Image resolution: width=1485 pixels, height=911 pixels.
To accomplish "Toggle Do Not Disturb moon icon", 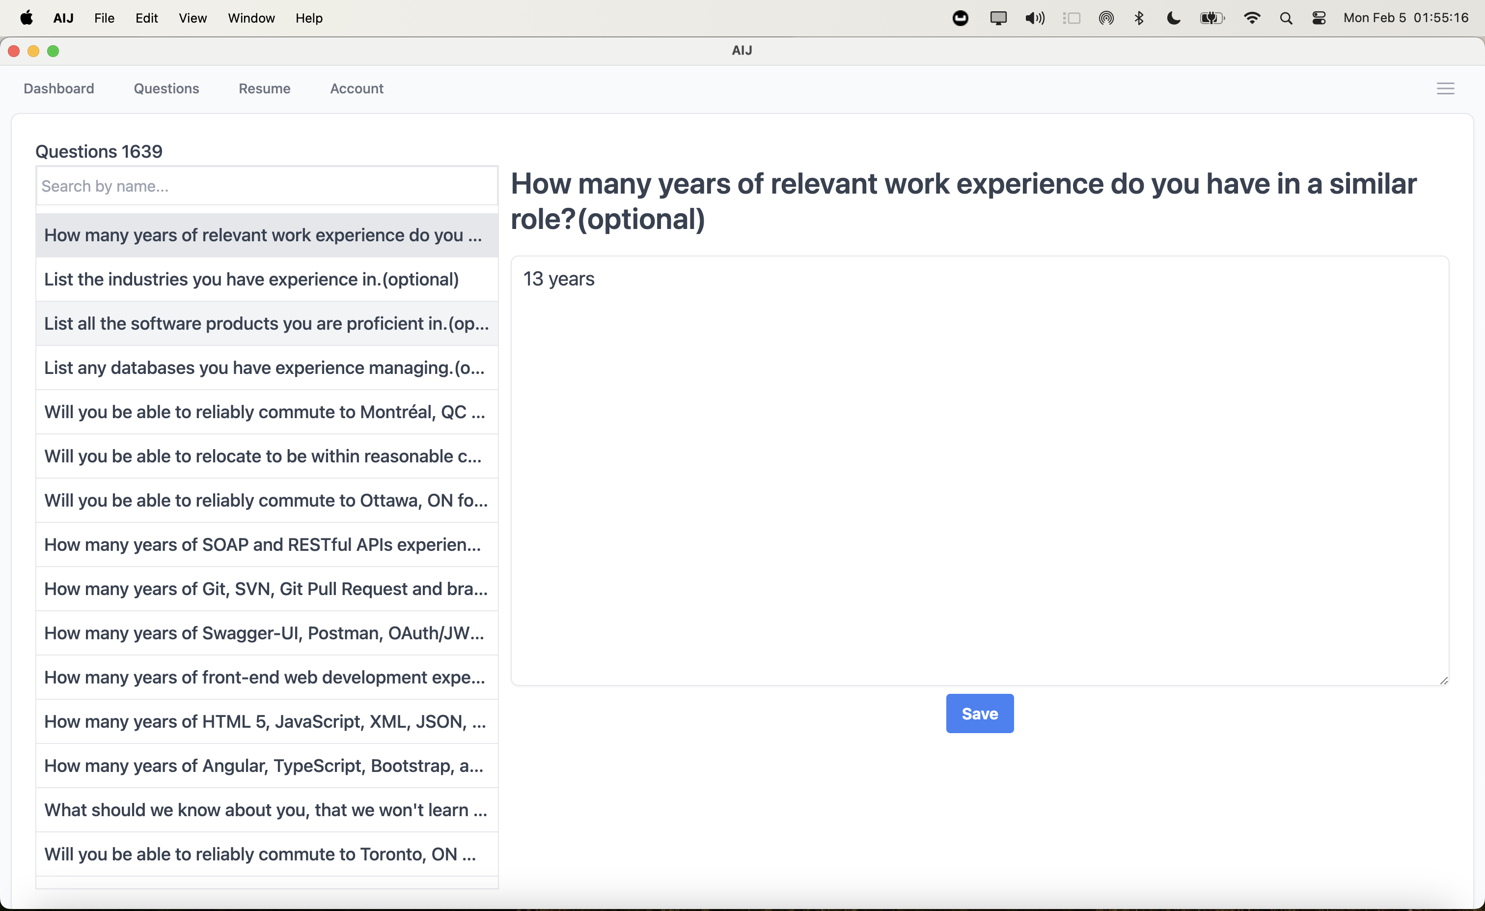I will [1173, 18].
